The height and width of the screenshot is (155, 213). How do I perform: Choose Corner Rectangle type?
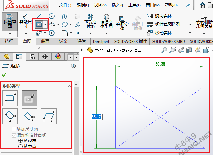[x=10, y=98]
